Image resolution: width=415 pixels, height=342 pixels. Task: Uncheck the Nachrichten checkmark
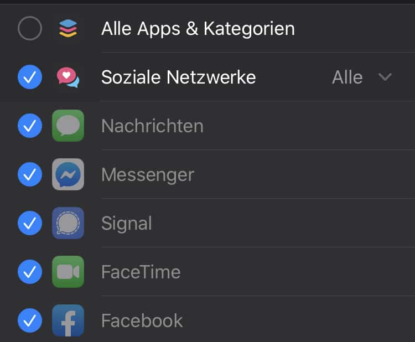point(30,126)
